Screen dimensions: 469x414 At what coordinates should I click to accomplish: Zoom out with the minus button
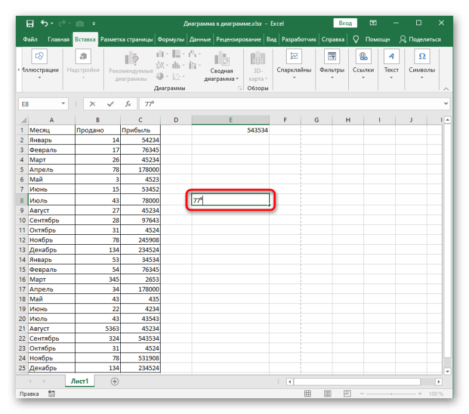pyautogui.click(x=362, y=394)
